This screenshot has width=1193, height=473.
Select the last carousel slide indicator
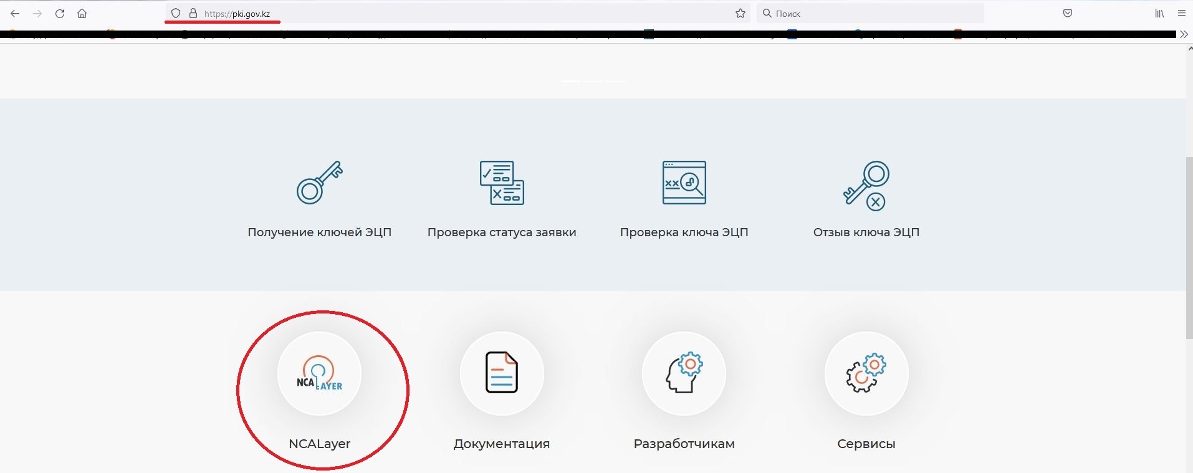coord(616,81)
